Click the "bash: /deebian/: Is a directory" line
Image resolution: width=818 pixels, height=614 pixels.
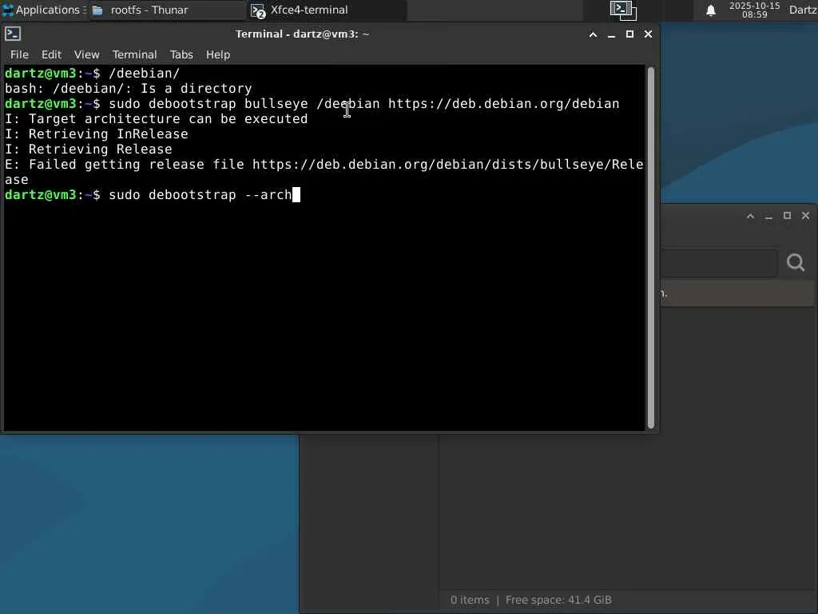(129, 89)
